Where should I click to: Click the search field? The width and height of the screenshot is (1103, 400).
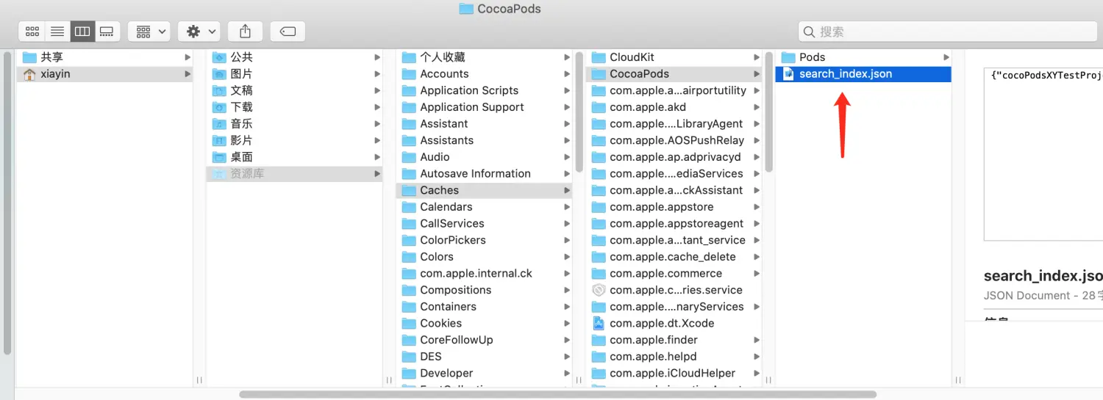(949, 32)
